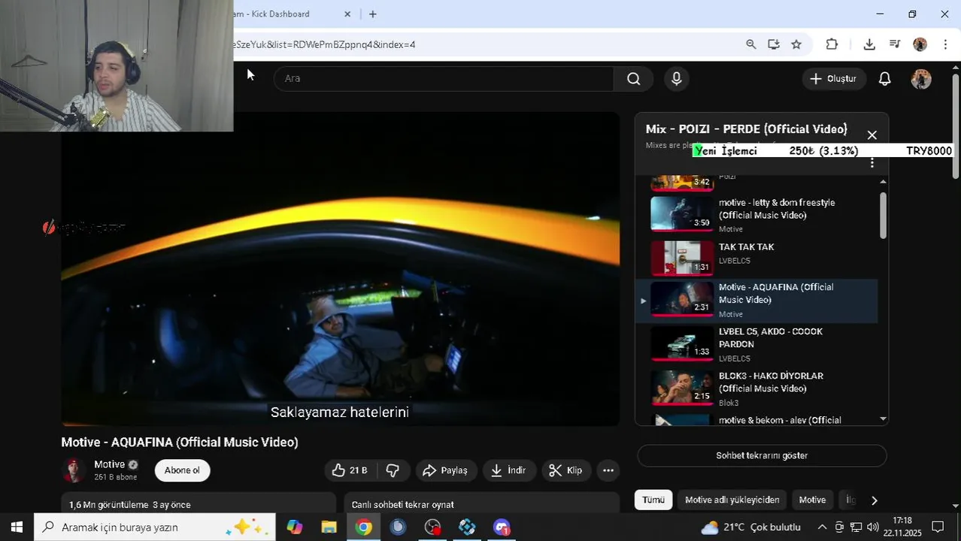
Task: Activate voice search microphone
Action: pyautogui.click(x=676, y=79)
